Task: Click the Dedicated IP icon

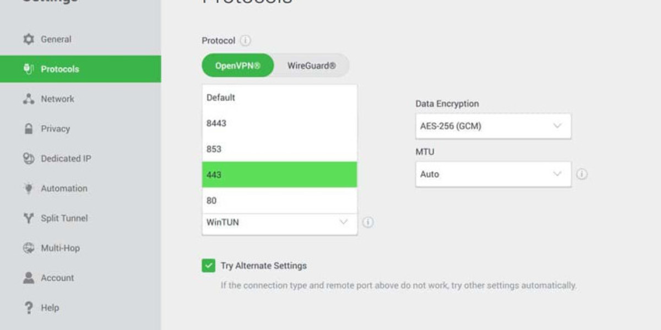Action: tap(29, 158)
